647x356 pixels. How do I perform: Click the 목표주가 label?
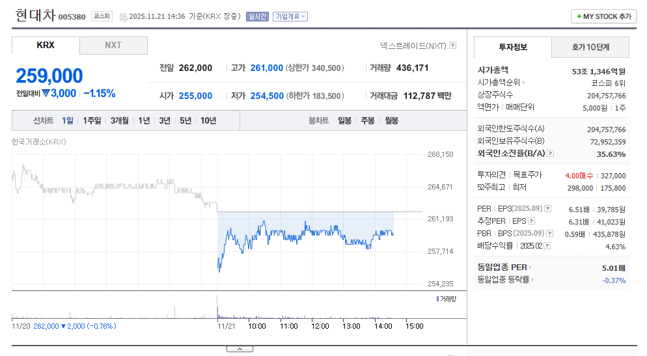point(527,175)
